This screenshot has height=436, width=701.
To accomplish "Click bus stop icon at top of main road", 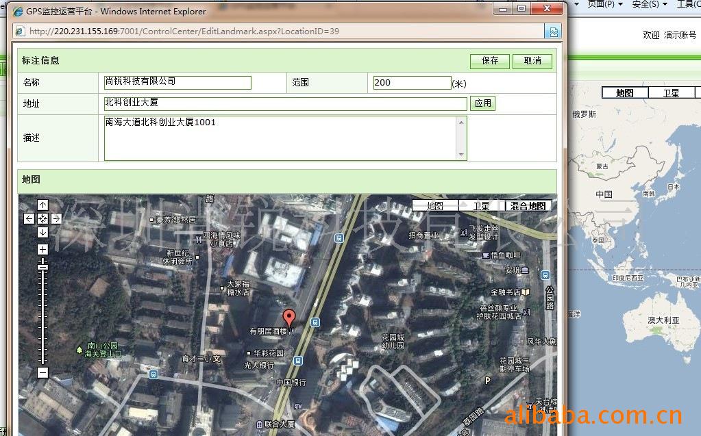I will click(339, 238).
